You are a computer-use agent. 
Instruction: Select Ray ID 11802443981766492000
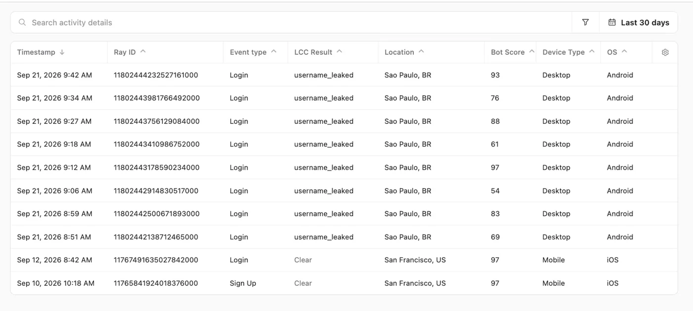157,98
